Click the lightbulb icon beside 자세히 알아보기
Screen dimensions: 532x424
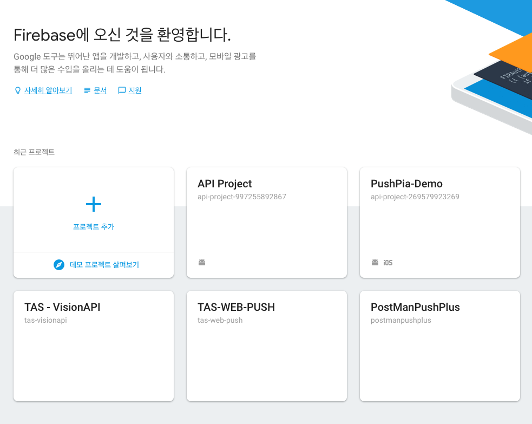click(x=18, y=90)
